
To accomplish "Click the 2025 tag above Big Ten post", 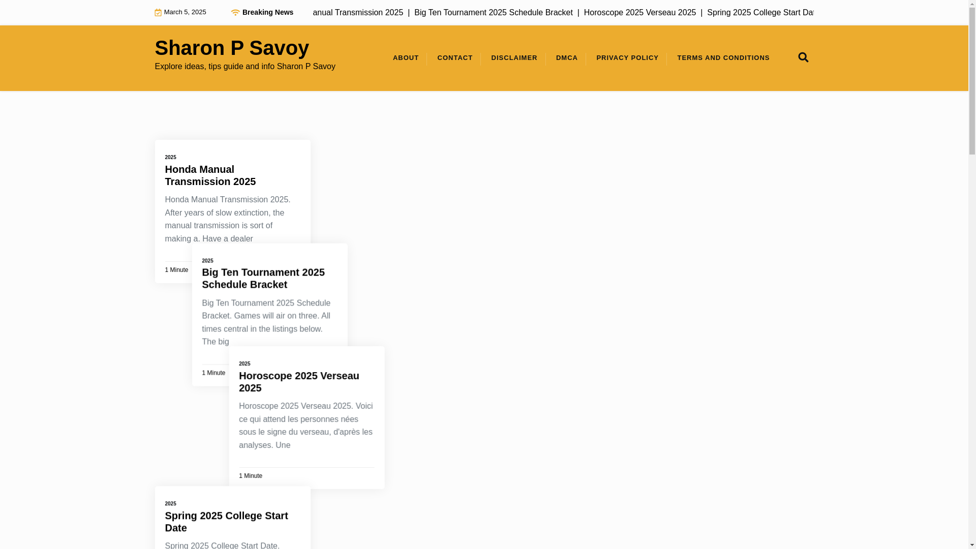I will coord(207,261).
